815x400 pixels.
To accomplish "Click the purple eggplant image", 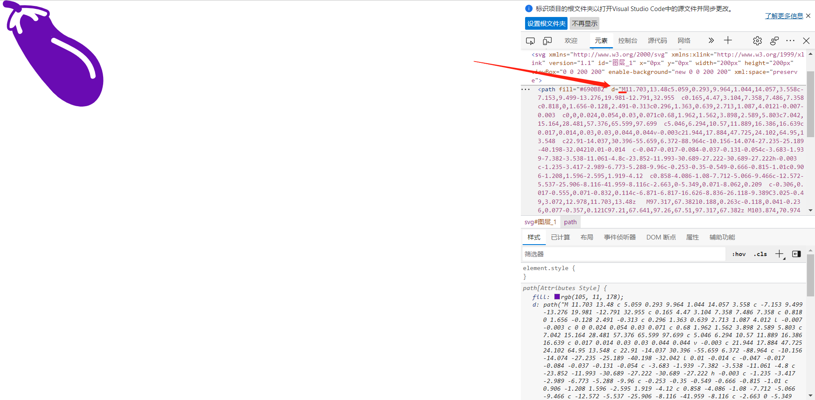I will (x=53, y=54).
